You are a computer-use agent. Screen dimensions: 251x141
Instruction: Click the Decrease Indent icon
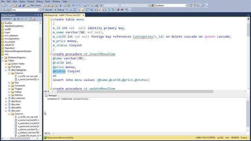[118, 10]
